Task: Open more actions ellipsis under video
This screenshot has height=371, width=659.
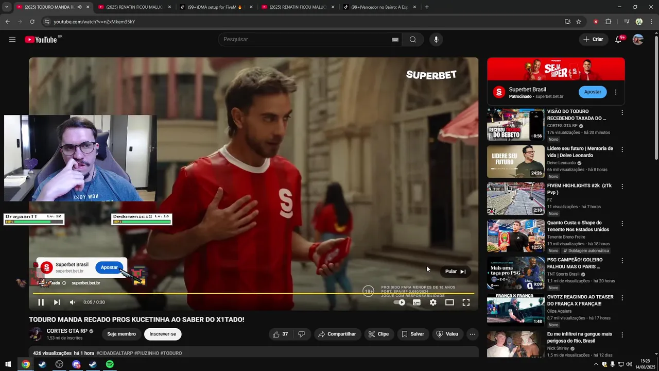Action: pyautogui.click(x=472, y=334)
